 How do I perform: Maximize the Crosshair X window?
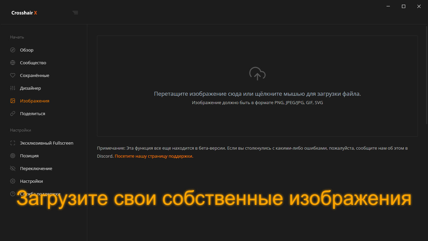tap(404, 6)
